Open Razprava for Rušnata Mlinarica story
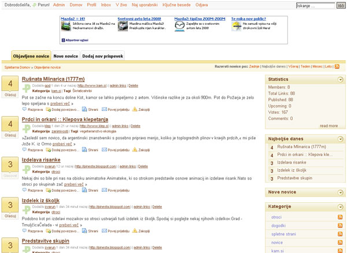347x253 pixels. pos(33,109)
